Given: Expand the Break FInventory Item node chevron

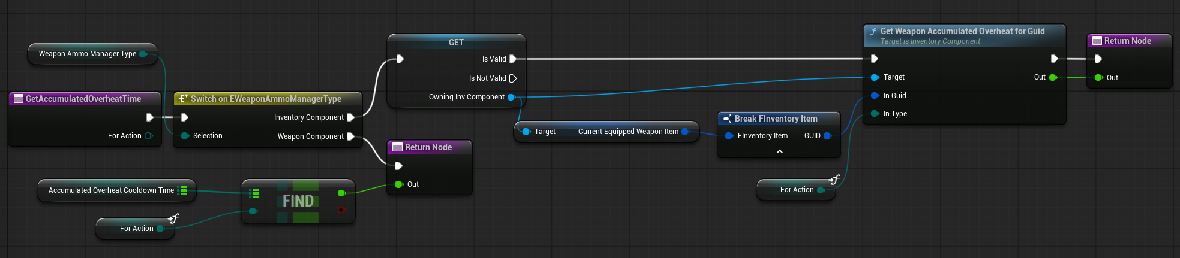Looking at the screenshot, I should (779, 151).
